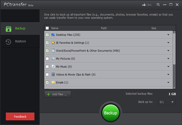Select 'Word/Excel/PowerPoint & Other Documents (490)' label
This screenshot has width=182, height=125.
[88, 51]
